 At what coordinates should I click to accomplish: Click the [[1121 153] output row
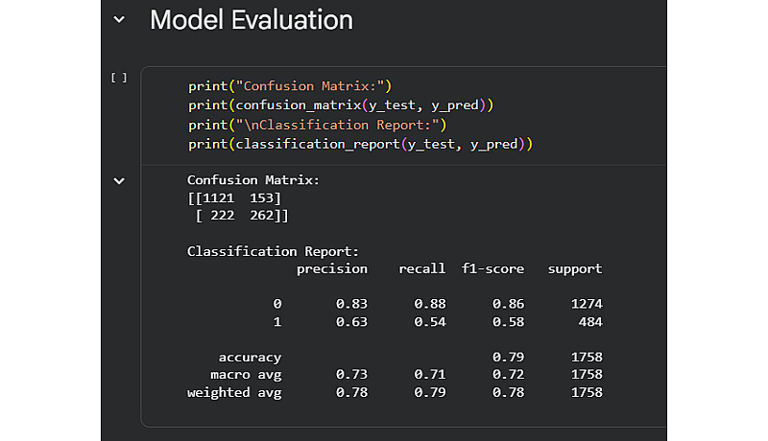[234, 198]
